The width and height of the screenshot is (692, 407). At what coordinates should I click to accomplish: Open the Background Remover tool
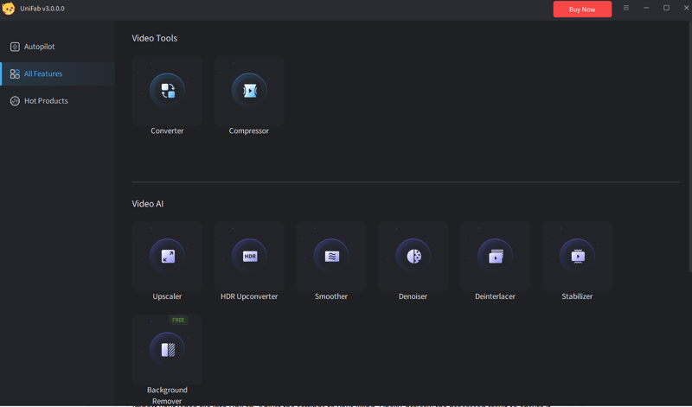(168, 349)
